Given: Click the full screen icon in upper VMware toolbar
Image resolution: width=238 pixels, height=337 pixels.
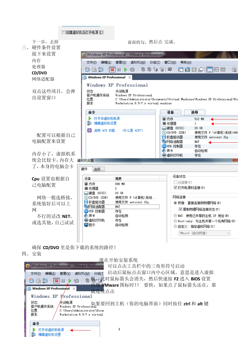Looking at the screenshot, I should (x=187, y=69).
